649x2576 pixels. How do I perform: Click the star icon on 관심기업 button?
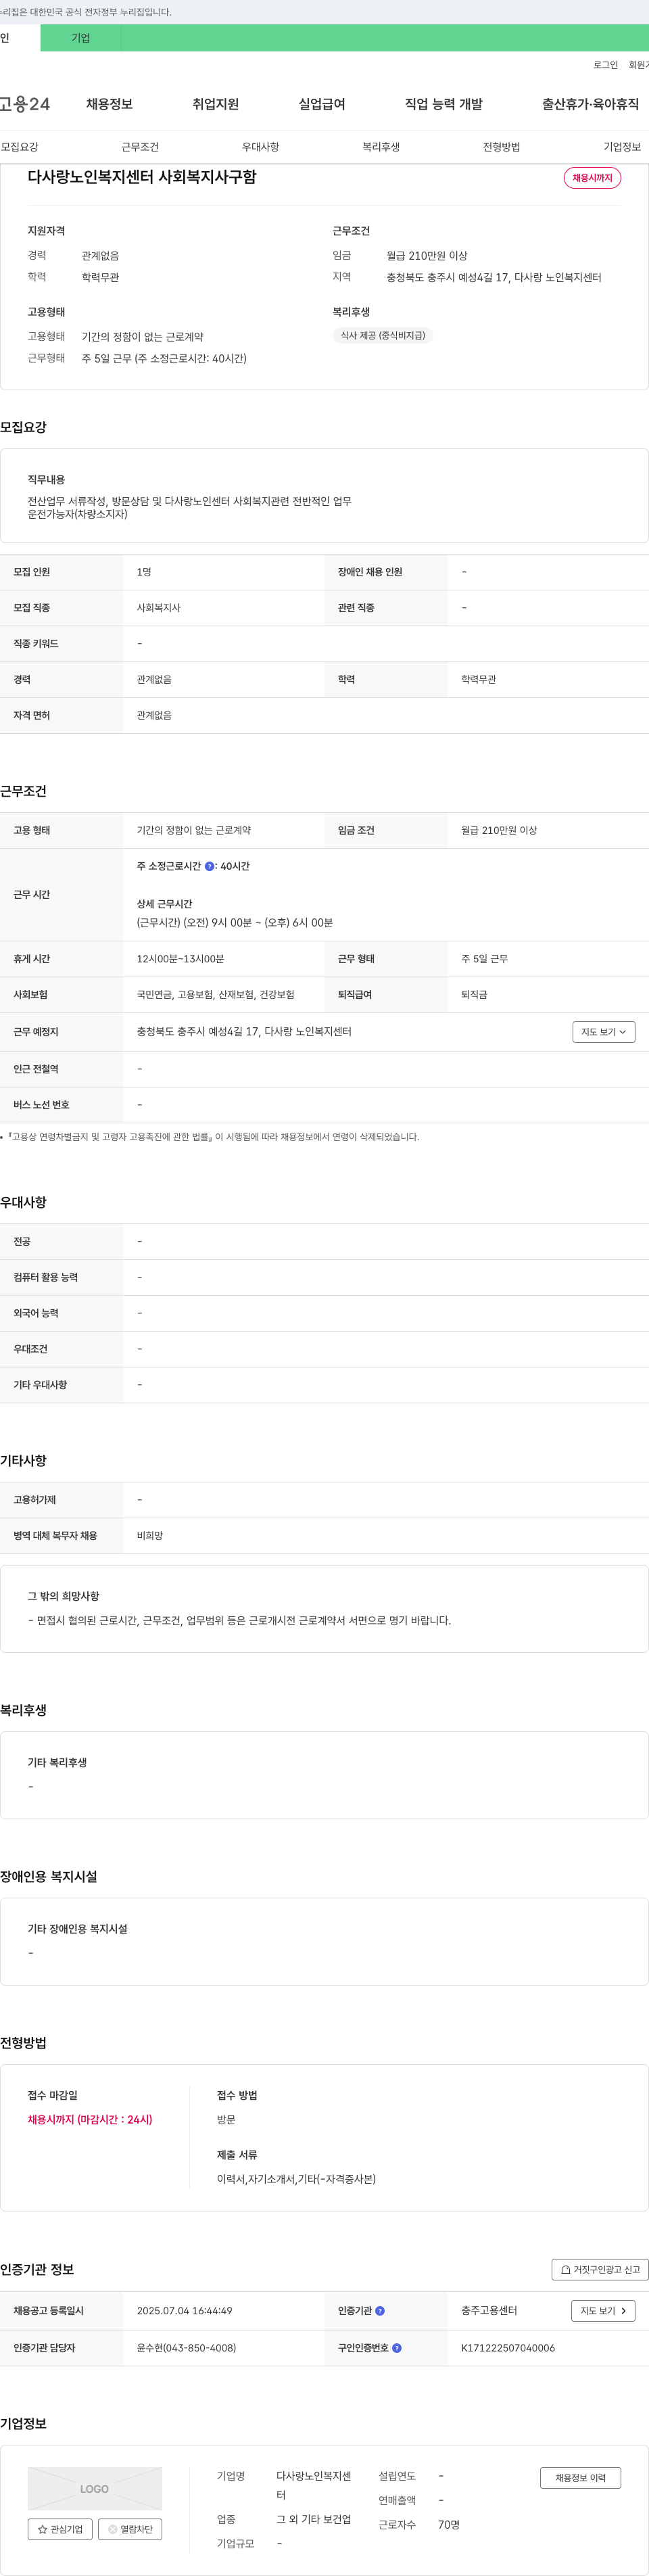(x=43, y=2529)
